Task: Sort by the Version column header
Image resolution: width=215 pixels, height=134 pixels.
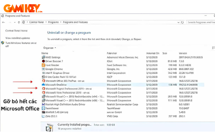Action: pos(183,53)
